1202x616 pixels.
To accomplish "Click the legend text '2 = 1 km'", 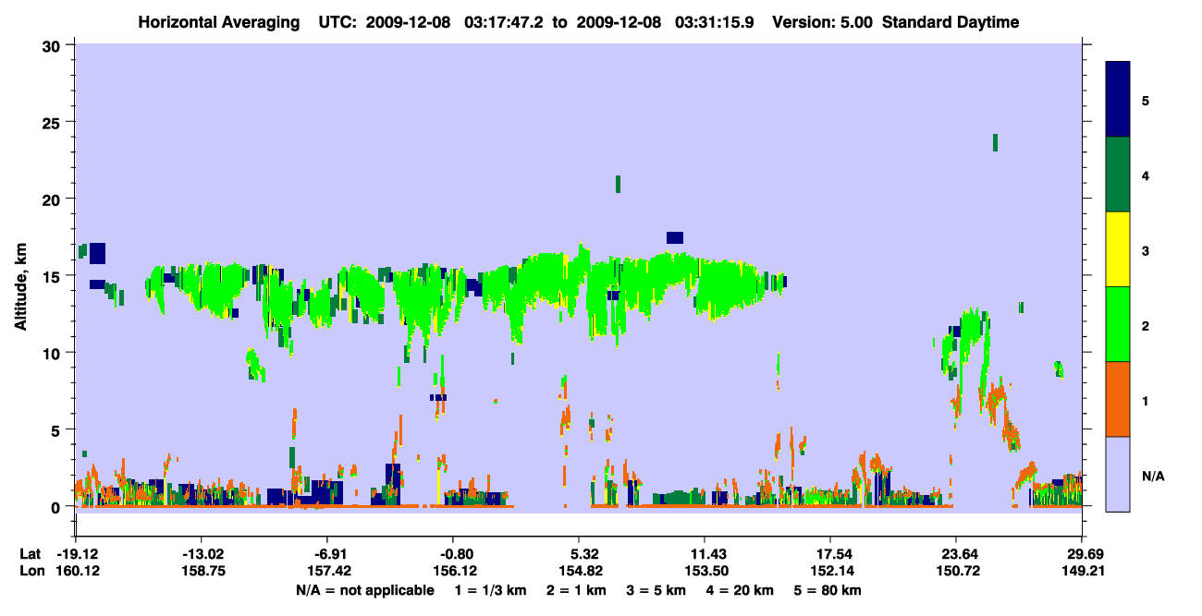I will pos(577,590).
